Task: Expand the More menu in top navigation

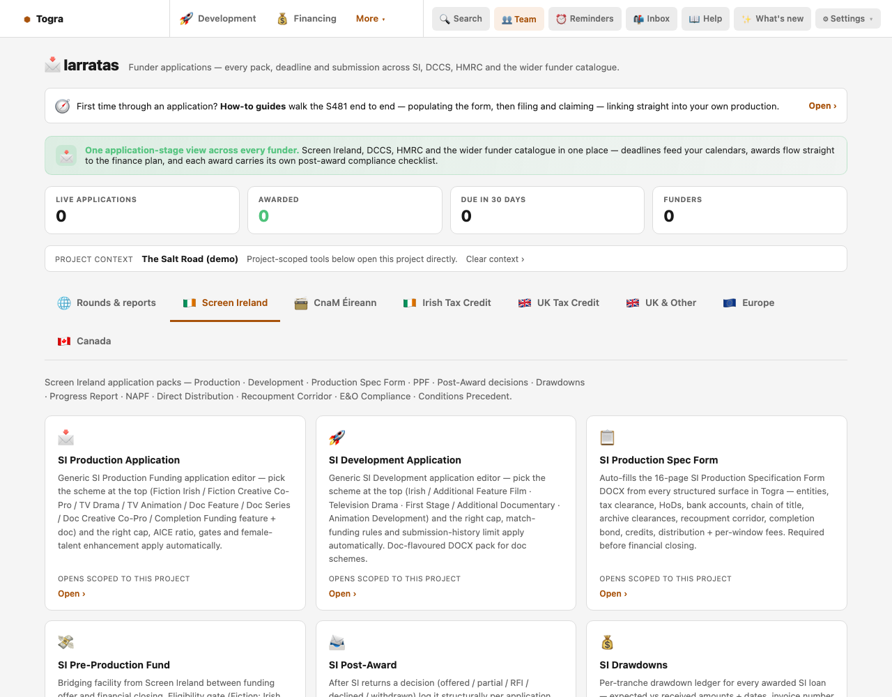Action: point(371,19)
